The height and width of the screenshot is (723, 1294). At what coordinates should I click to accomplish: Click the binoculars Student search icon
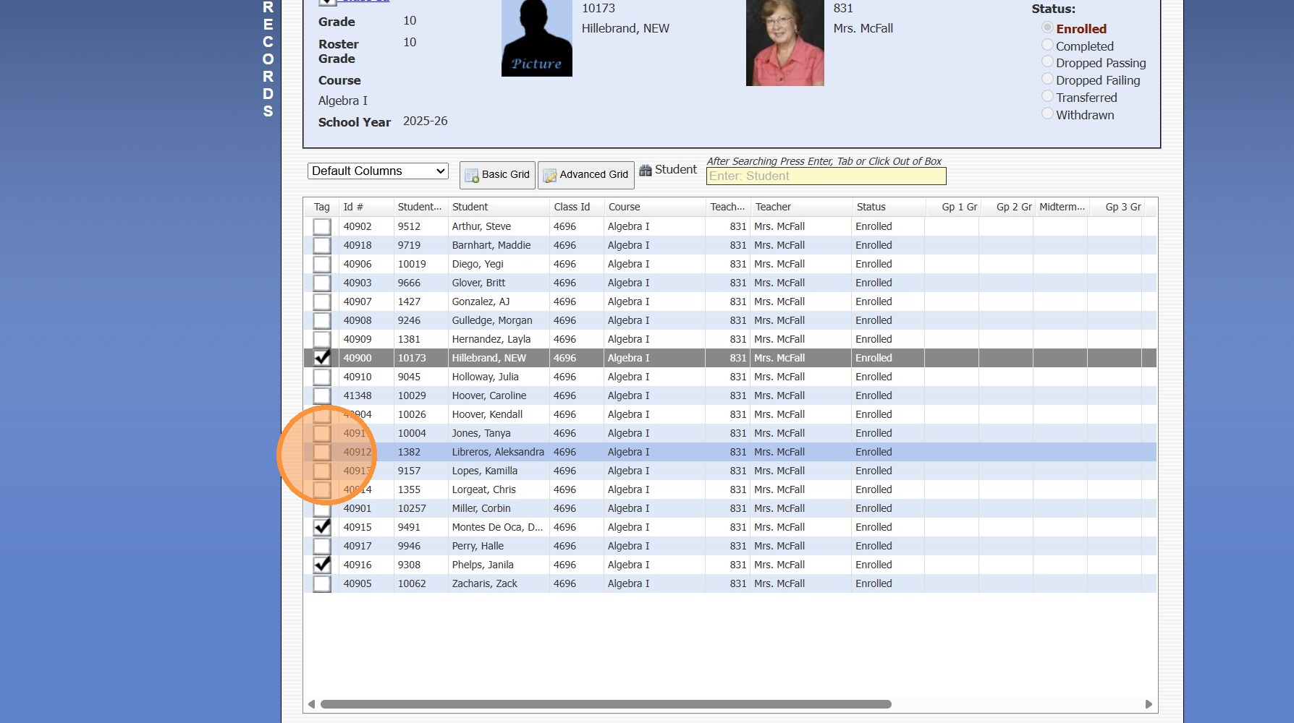(x=645, y=171)
